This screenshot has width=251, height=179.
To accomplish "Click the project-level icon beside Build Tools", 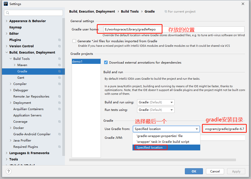I will click(x=60, y=59).
